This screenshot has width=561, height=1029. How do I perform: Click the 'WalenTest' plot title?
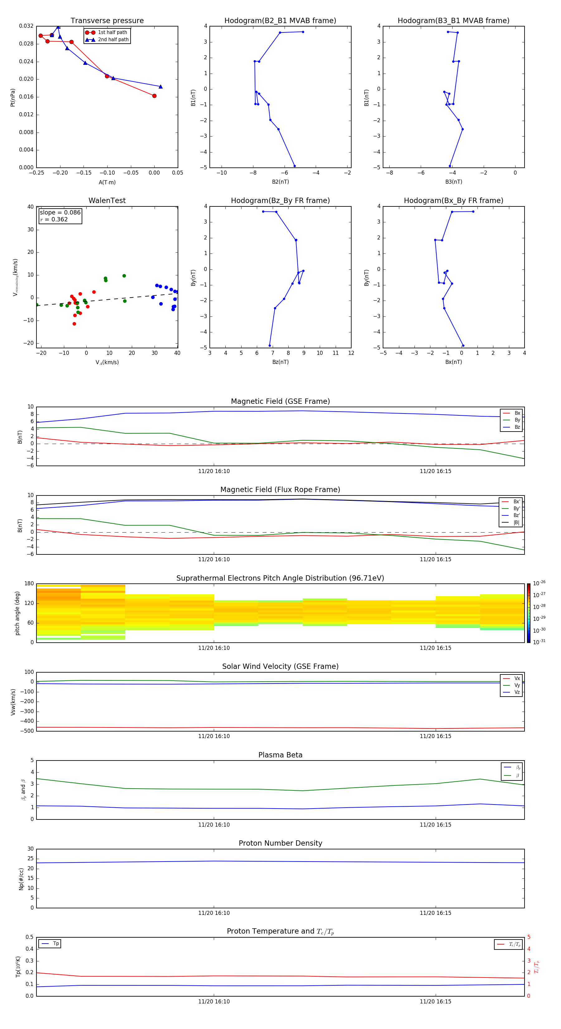pos(107,200)
